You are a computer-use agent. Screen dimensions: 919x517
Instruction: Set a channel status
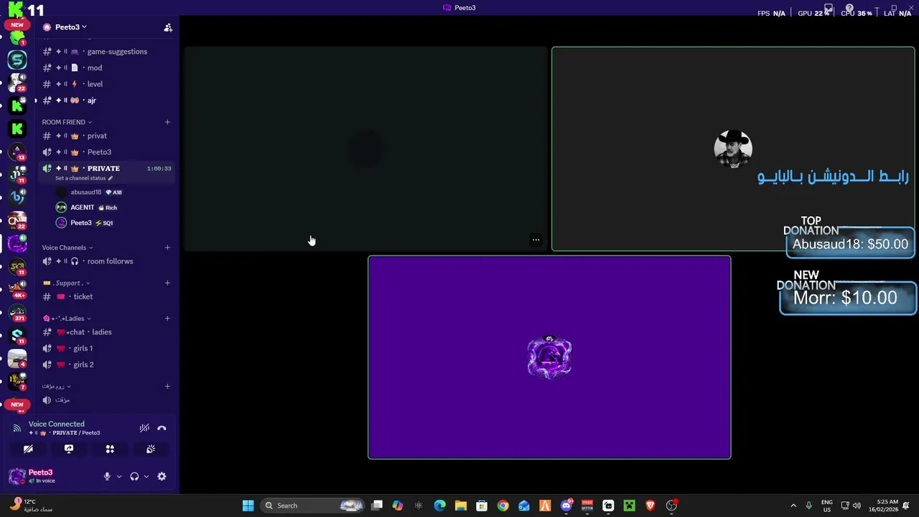[x=84, y=178]
